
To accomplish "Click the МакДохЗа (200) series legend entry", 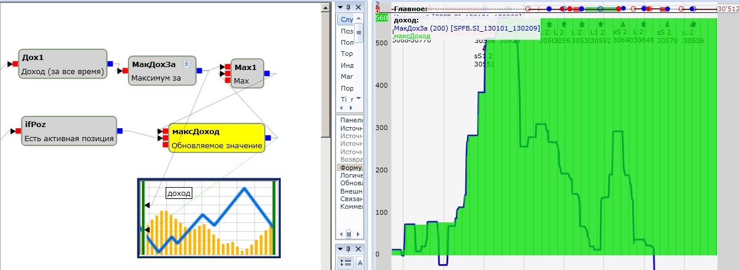I will (x=467, y=28).
